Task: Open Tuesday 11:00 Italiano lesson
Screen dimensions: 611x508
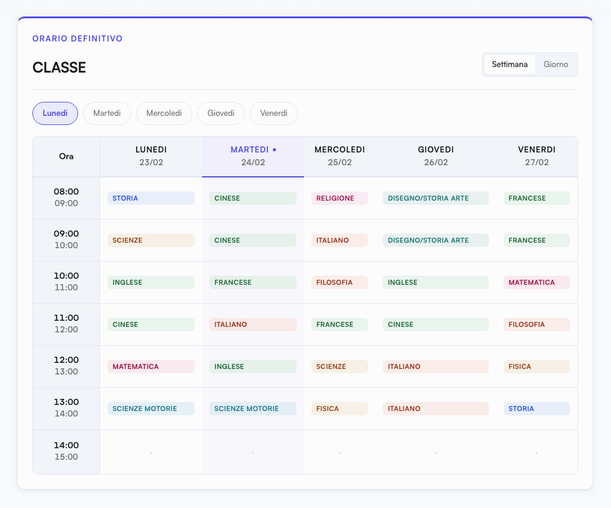Action: click(253, 324)
